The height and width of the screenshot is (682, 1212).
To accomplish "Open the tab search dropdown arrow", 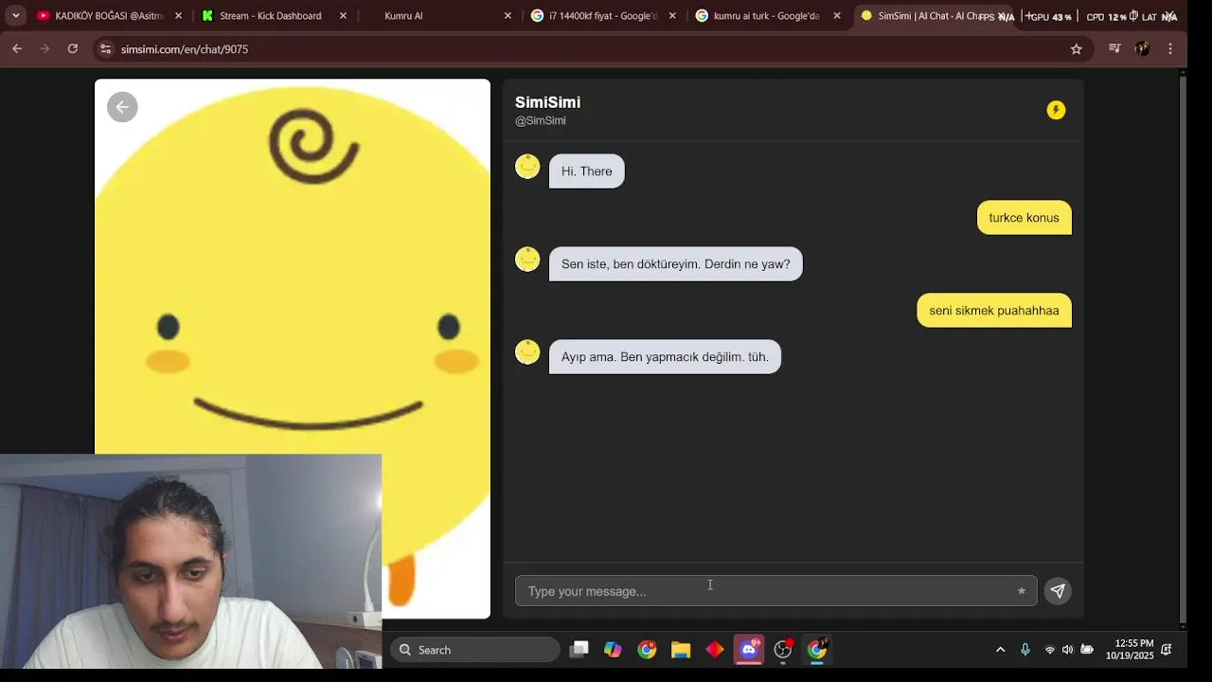I will click(15, 15).
